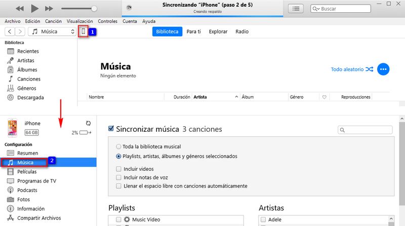Open the Edición menu
The height and width of the screenshot is (226, 405).
click(x=32, y=21)
